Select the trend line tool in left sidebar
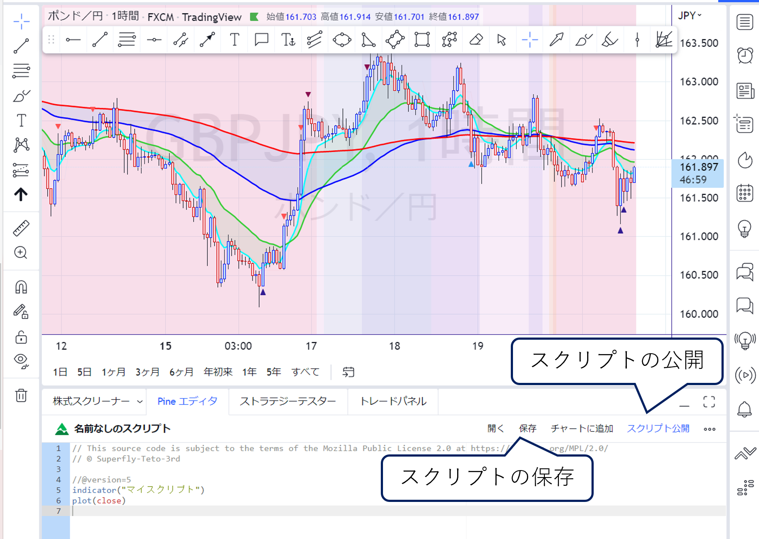759x539 pixels. (x=21, y=46)
